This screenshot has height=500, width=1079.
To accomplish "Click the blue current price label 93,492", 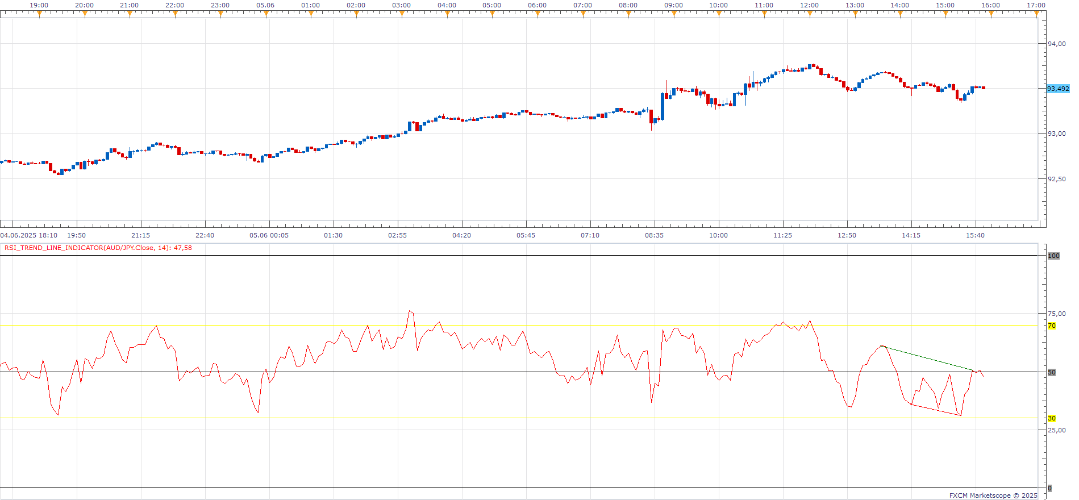I will pos(1058,89).
